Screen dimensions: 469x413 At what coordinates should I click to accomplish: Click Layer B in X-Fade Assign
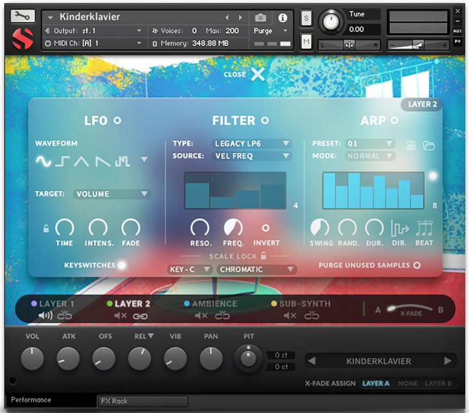coord(438,384)
